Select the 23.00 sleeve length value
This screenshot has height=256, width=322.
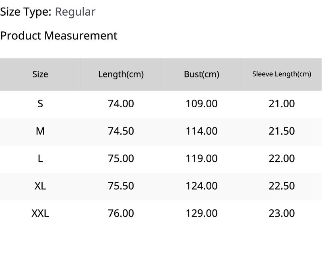point(282,213)
